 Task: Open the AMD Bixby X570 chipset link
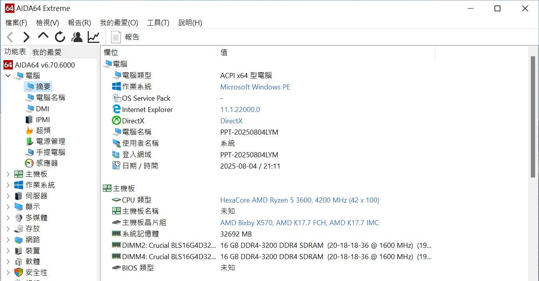click(x=299, y=223)
